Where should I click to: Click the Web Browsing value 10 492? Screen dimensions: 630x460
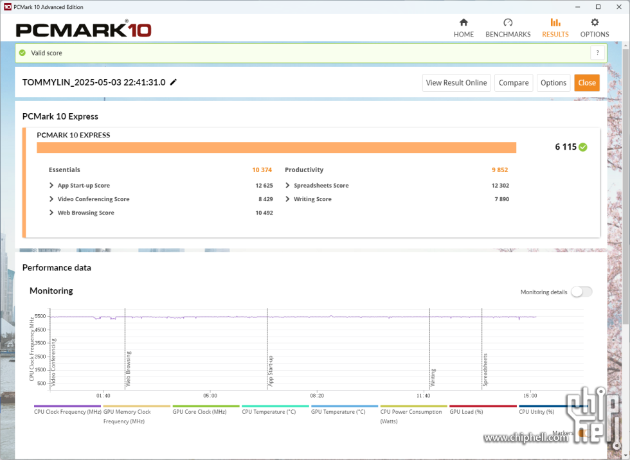[264, 213]
